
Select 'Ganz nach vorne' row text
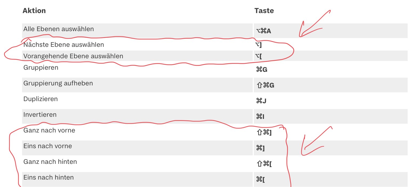[49, 130]
